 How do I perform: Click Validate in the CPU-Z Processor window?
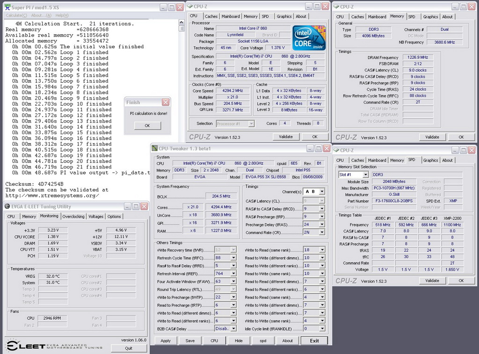pyautogui.click(x=286, y=137)
